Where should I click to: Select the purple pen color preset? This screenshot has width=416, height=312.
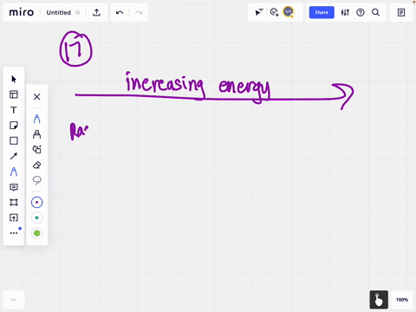36,203
